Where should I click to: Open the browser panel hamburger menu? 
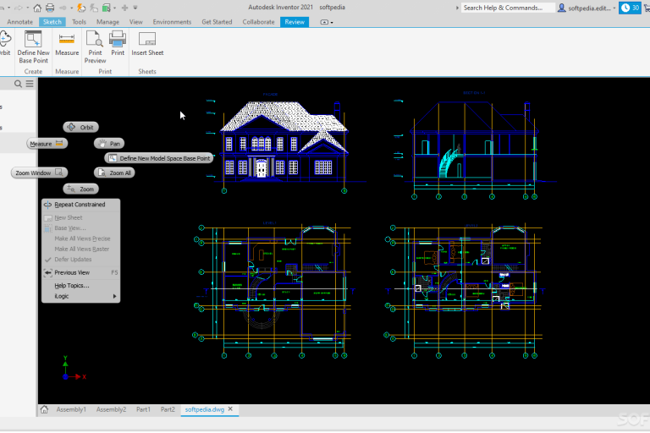[x=30, y=84]
